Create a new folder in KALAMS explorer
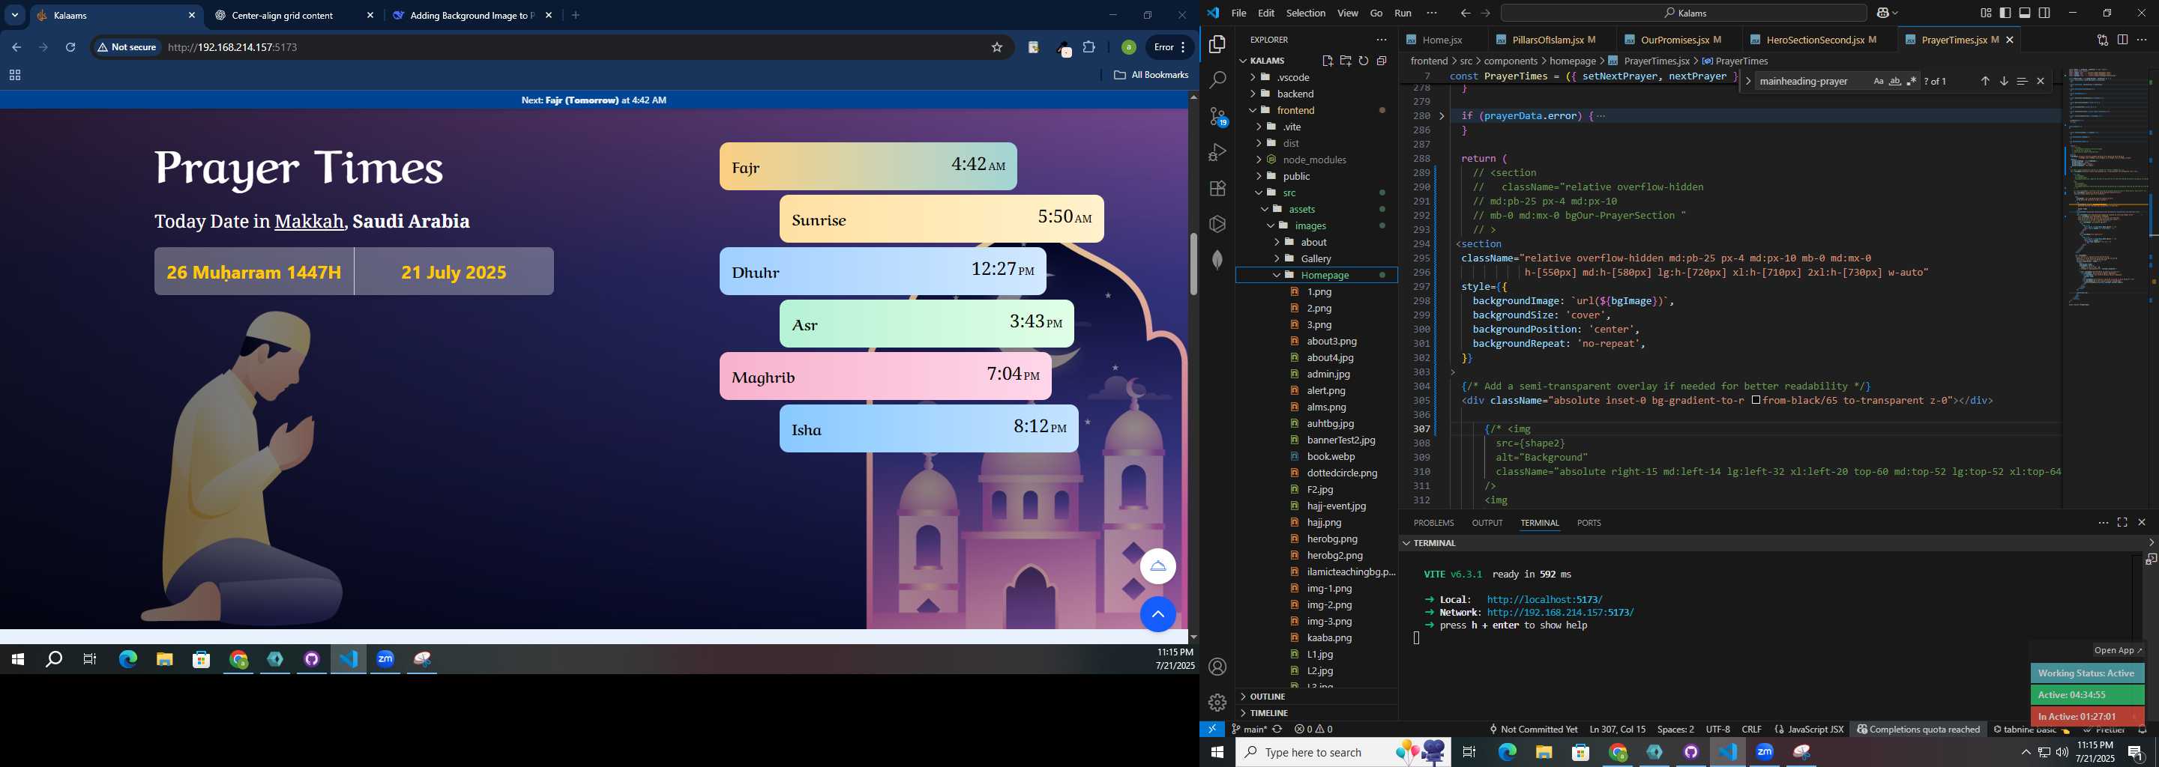Image resolution: width=2159 pixels, height=767 pixels. coord(1345,60)
